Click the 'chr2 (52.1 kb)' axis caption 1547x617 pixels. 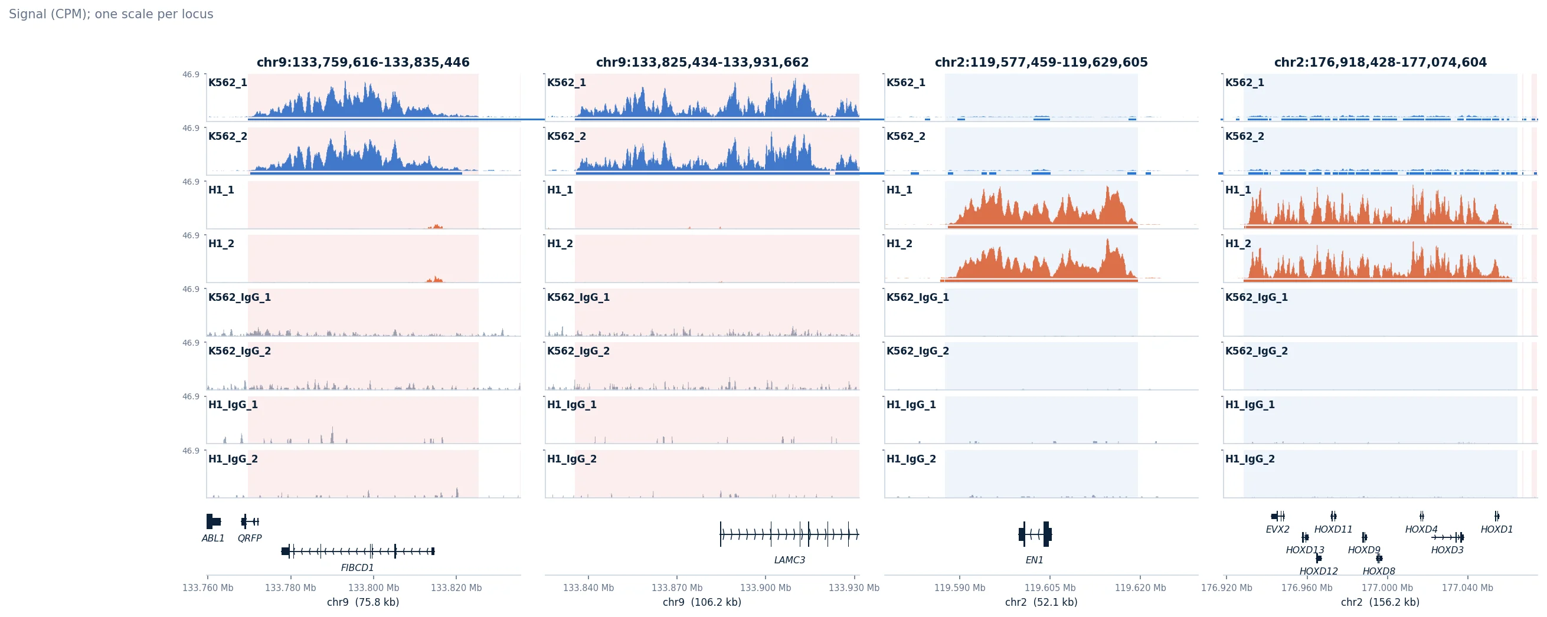click(x=1041, y=602)
